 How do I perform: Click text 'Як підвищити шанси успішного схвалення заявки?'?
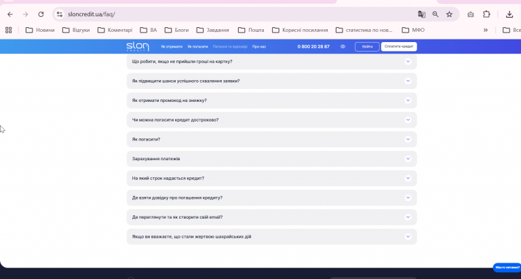186,81
